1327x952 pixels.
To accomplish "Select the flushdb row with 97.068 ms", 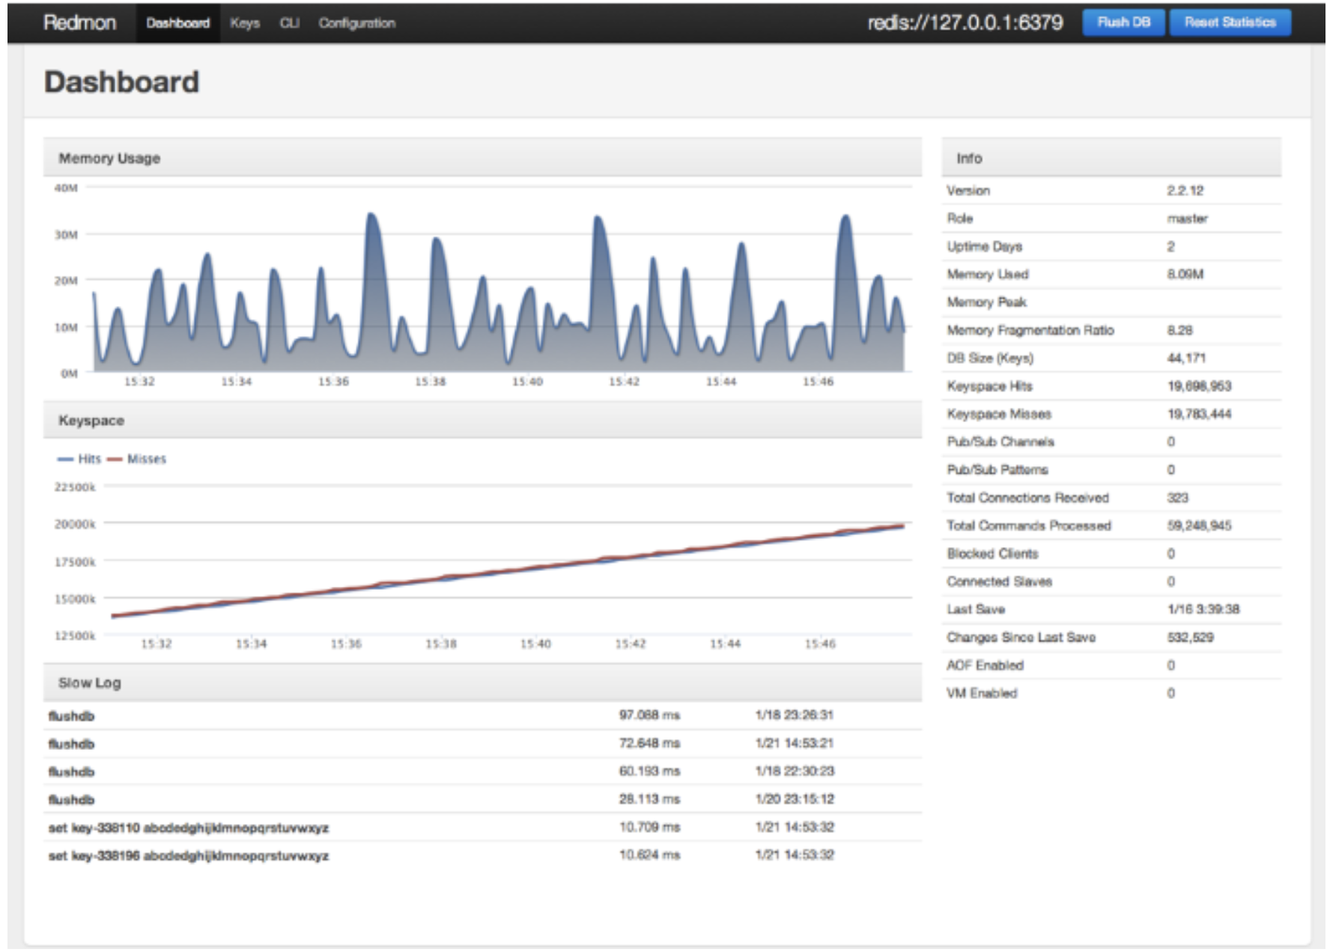I will point(482,715).
